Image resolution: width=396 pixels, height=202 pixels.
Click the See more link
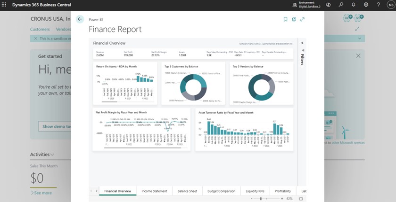(41, 193)
